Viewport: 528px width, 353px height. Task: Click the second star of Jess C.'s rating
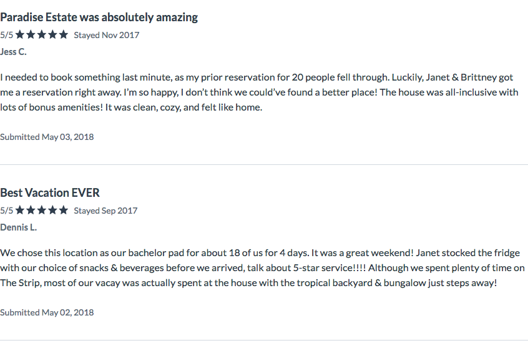(x=31, y=34)
